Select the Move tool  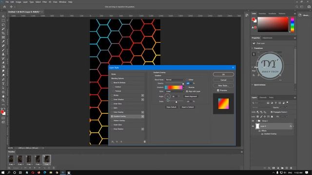pos(3,16)
